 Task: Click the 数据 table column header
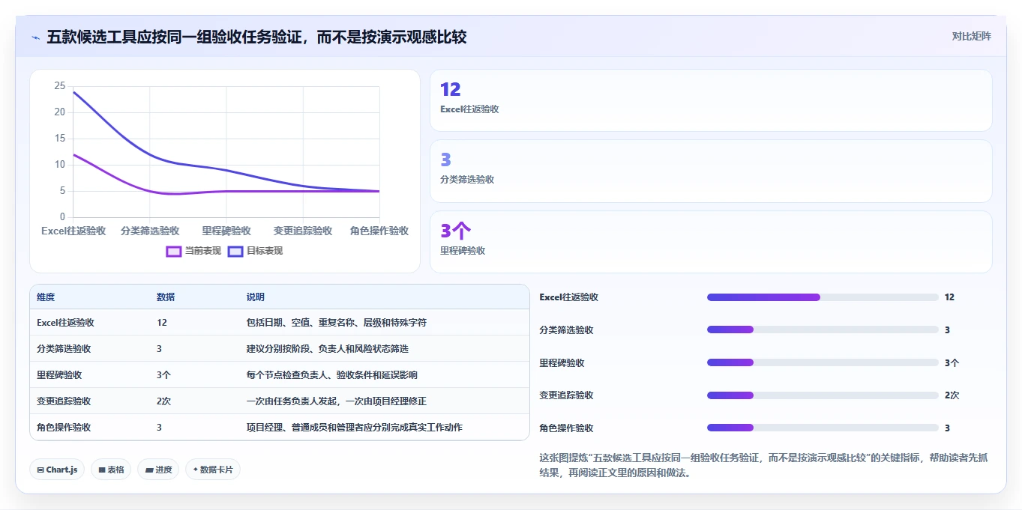pyautogui.click(x=166, y=297)
